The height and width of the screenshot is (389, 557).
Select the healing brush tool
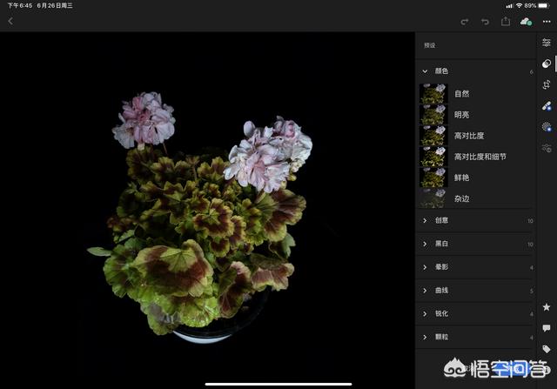pyautogui.click(x=547, y=106)
